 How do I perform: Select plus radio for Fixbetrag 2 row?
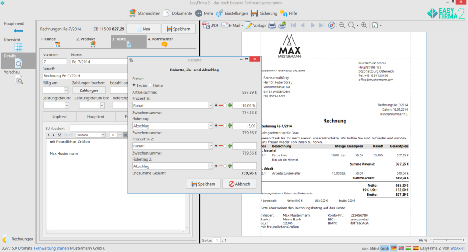pos(225,166)
